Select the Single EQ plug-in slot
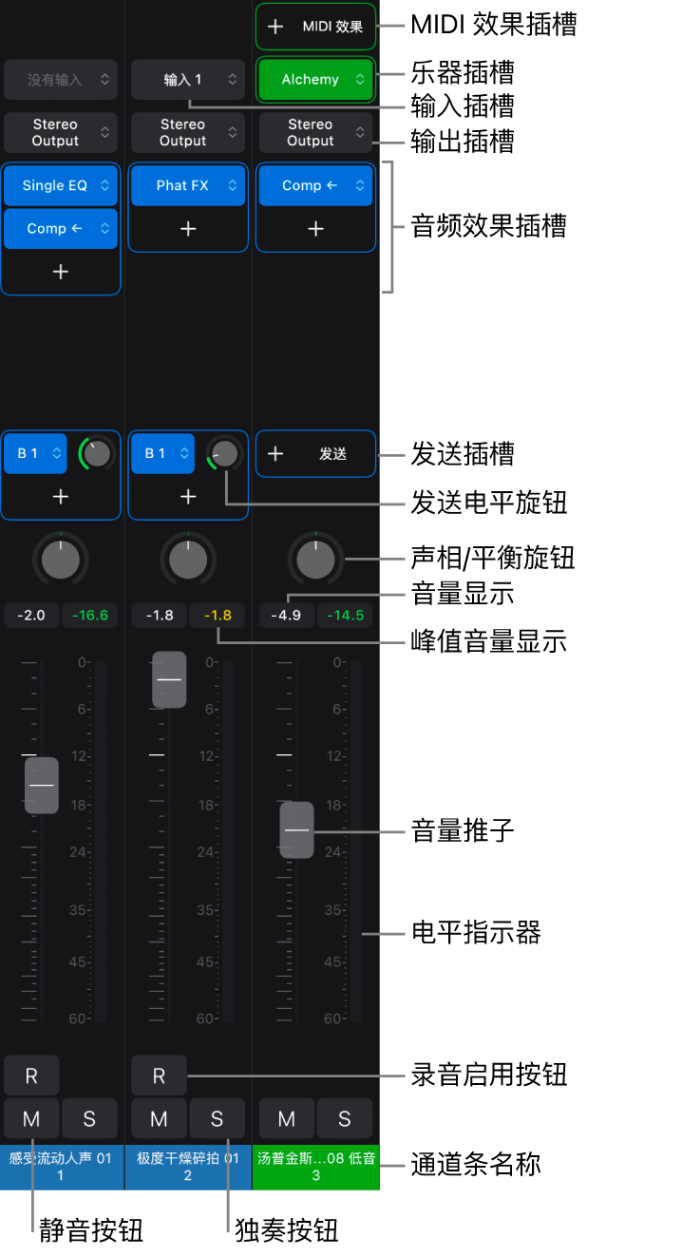Screen dimensions: 682x1256 coord(61,186)
